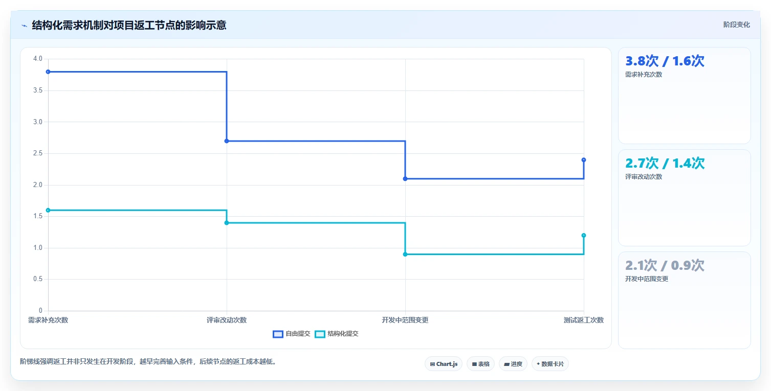Click the footnote text about 阶梯线
The image size is (771, 391).
pyautogui.click(x=149, y=361)
